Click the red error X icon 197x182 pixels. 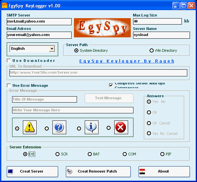[121, 127]
